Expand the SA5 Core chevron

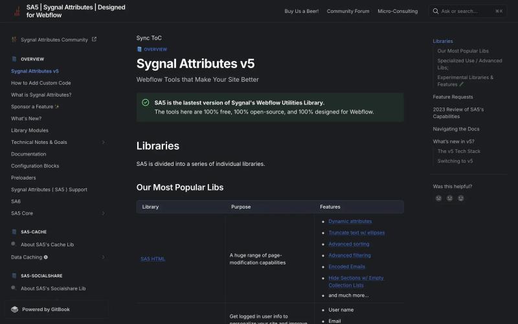pos(104,213)
